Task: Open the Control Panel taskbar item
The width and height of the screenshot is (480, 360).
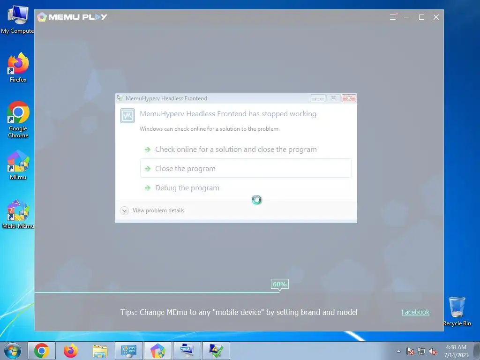Action: coord(128,351)
